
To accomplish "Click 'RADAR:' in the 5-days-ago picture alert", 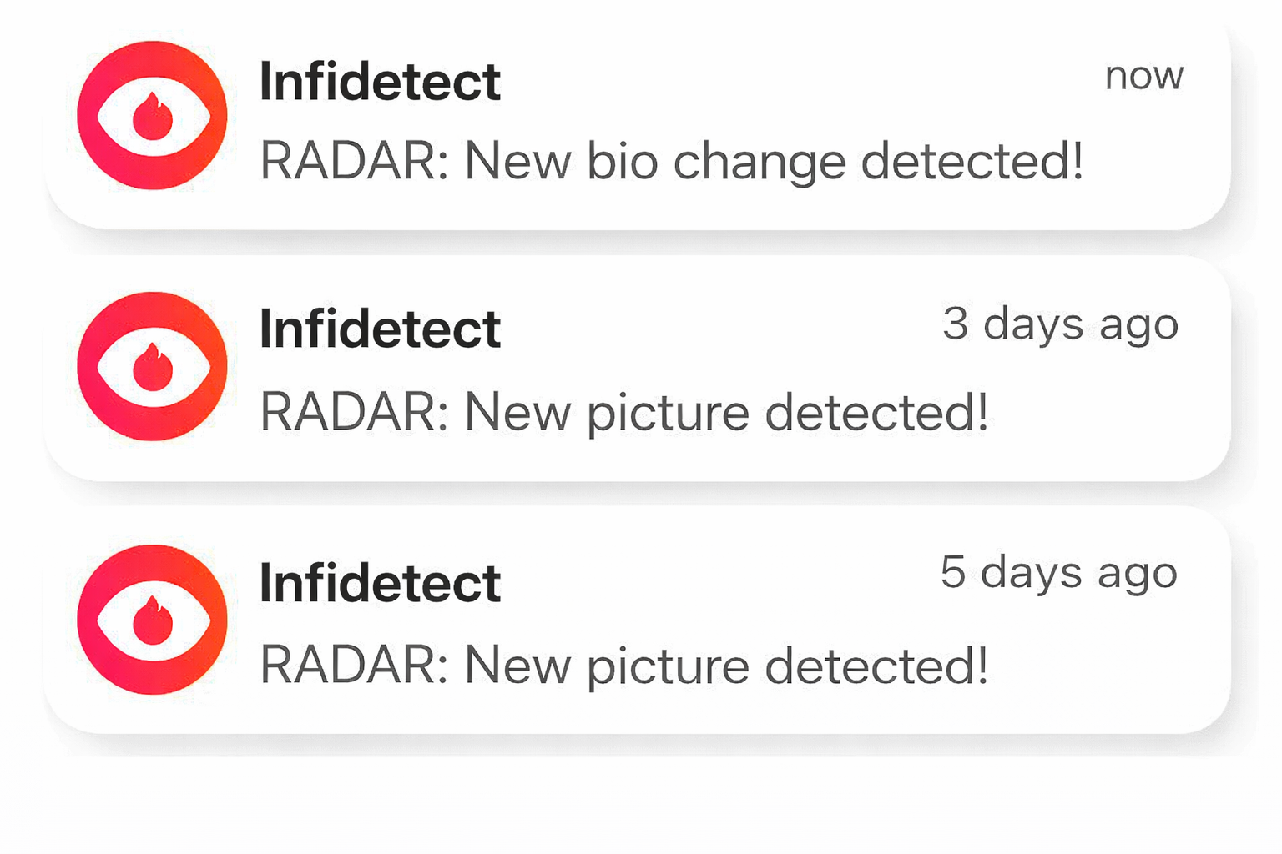I will coord(355,666).
